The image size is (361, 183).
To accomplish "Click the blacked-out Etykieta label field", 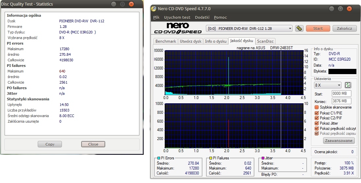I will [x=342, y=71].
